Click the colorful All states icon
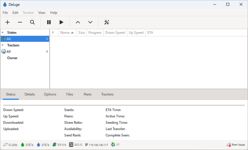This screenshot has width=248, height=150. click(x=4, y=39)
